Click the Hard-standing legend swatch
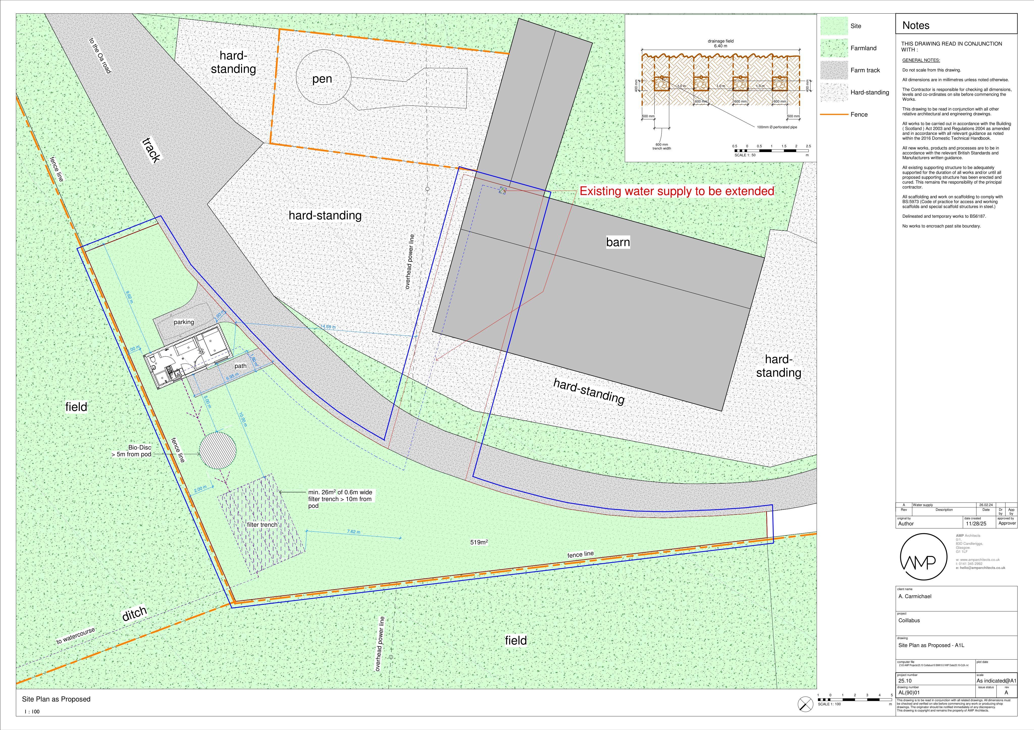The height and width of the screenshot is (730, 1034). pos(834,92)
